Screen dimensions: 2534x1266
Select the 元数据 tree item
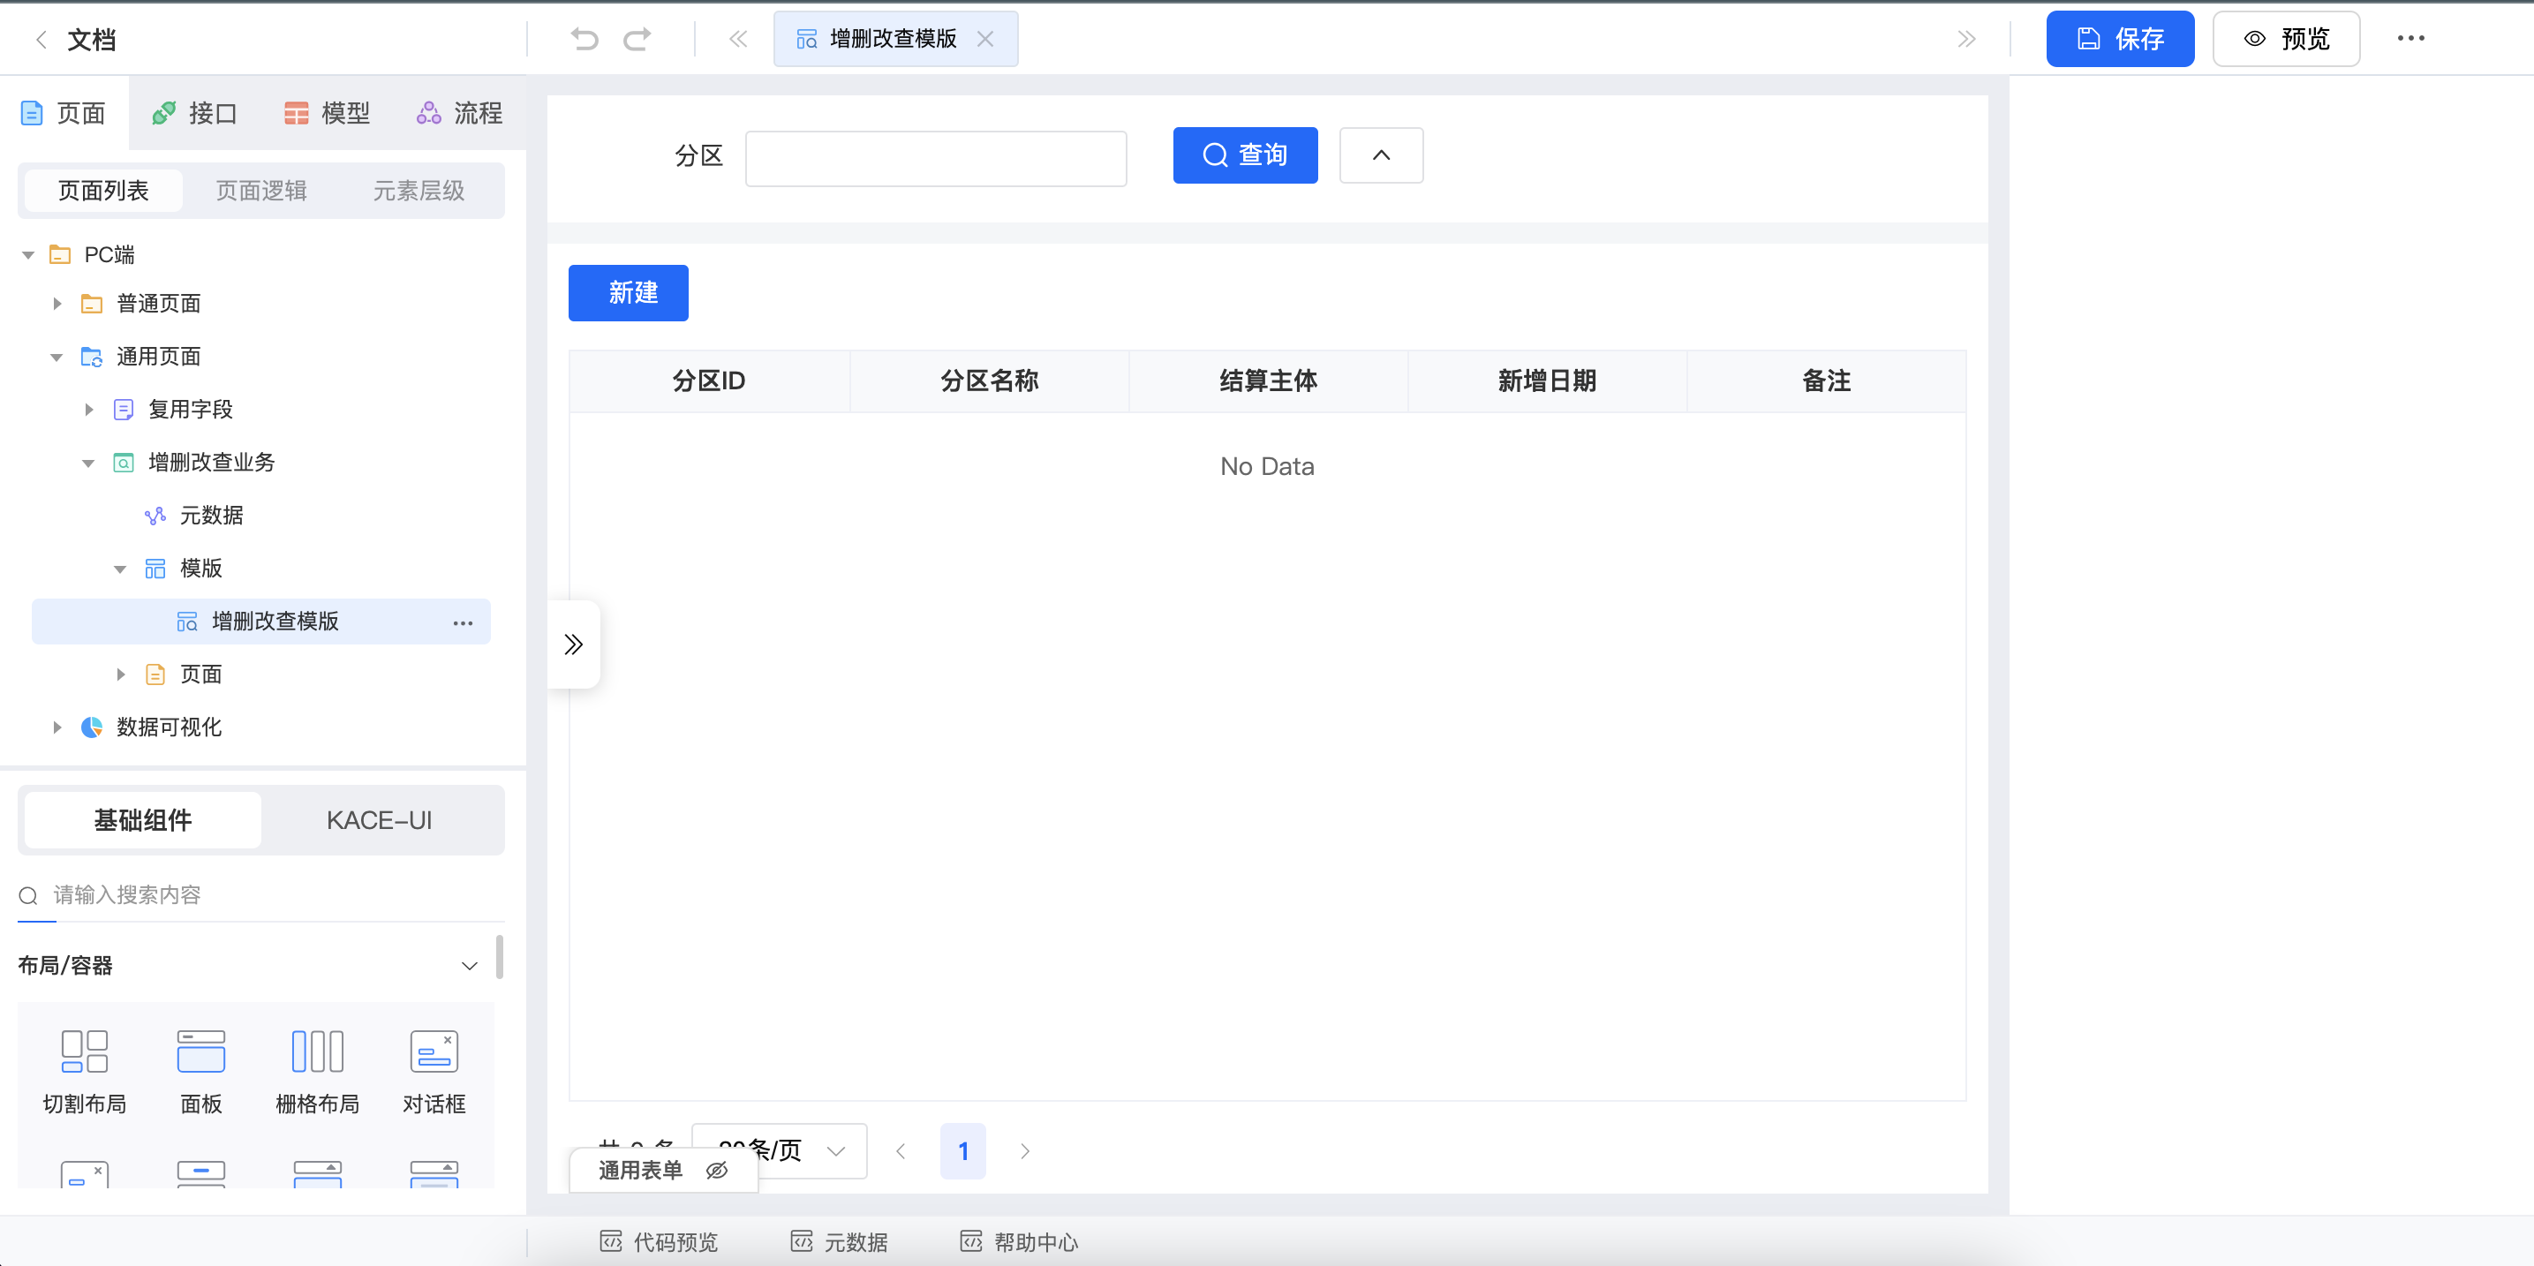(212, 515)
